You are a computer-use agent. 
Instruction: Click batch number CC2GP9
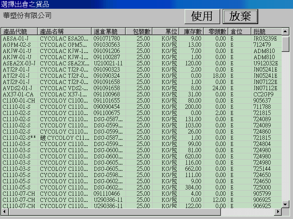coord(263,94)
